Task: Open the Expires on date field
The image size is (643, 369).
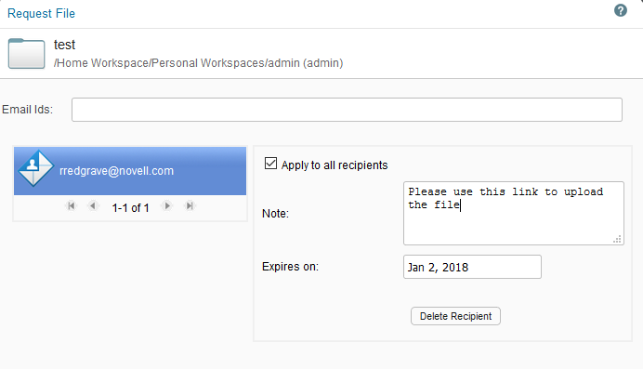Action: (x=472, y=267)
